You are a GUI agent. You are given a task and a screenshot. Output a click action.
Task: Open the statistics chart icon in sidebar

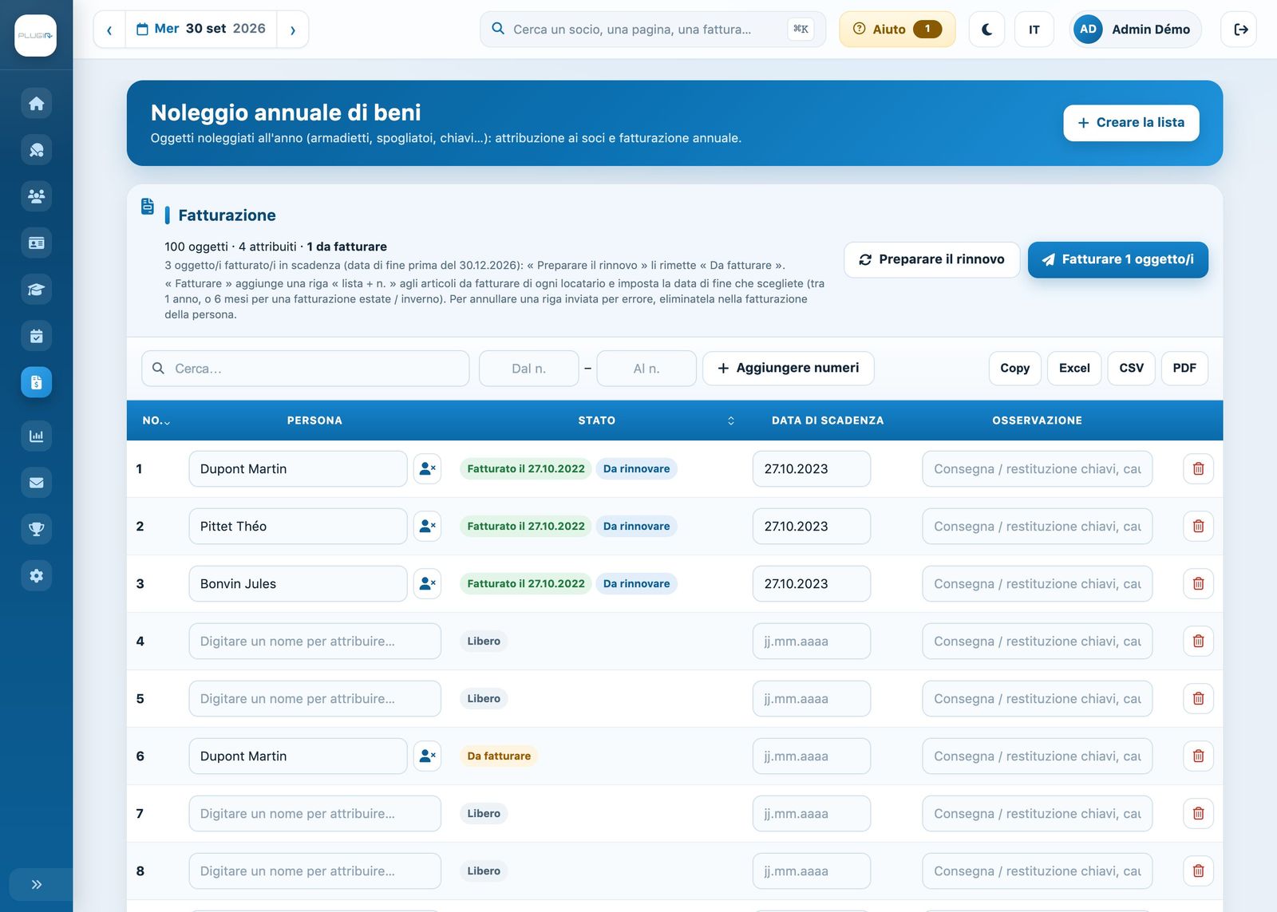point(36,436)
